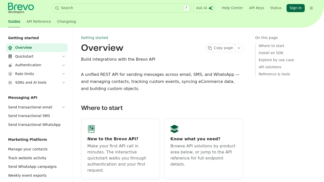Expand the Rate limits section chevron
The image size is (324, 182).
point(64,74)
